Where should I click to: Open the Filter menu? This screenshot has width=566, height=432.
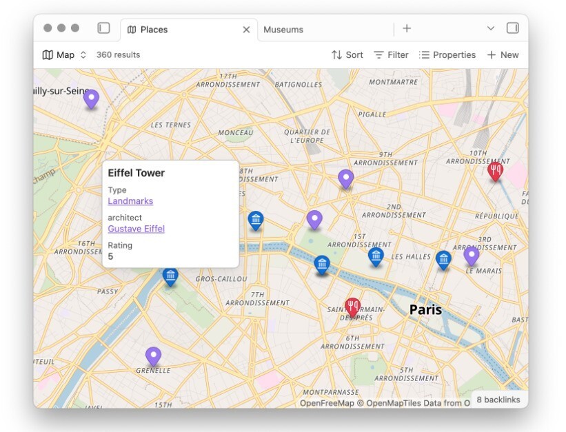coord(391,55)
